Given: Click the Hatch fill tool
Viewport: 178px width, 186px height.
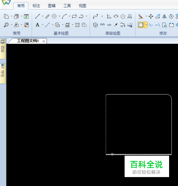Looking at the screenshot, I should click(77, 25).
